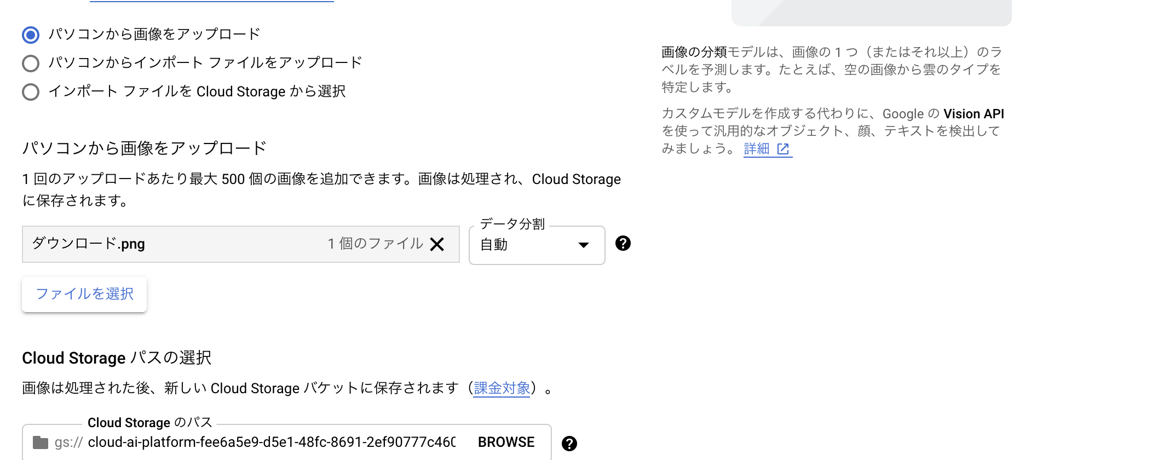Click the gs:// prefix in path field

[68, 442]
